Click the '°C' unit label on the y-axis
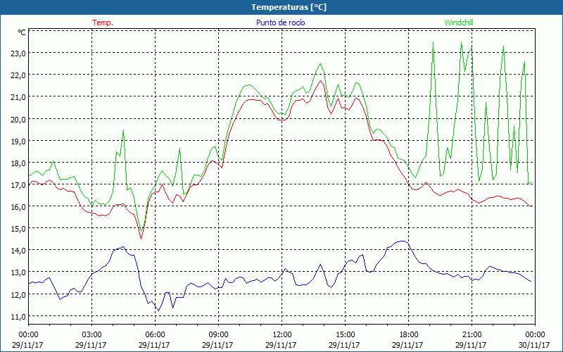 point(22,32)
